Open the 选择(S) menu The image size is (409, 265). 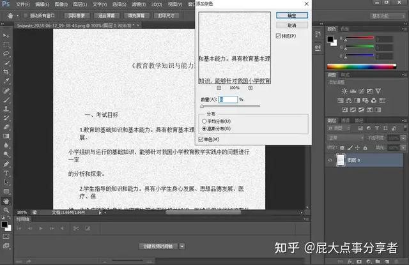[120, 4]
